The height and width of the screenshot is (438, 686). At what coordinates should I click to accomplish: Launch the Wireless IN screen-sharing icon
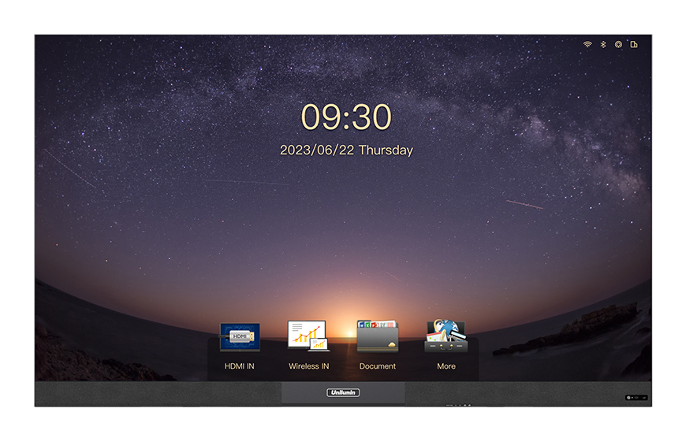308,336
